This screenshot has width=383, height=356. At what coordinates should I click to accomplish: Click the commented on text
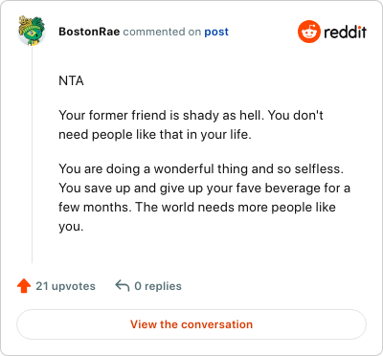point(162,32)
